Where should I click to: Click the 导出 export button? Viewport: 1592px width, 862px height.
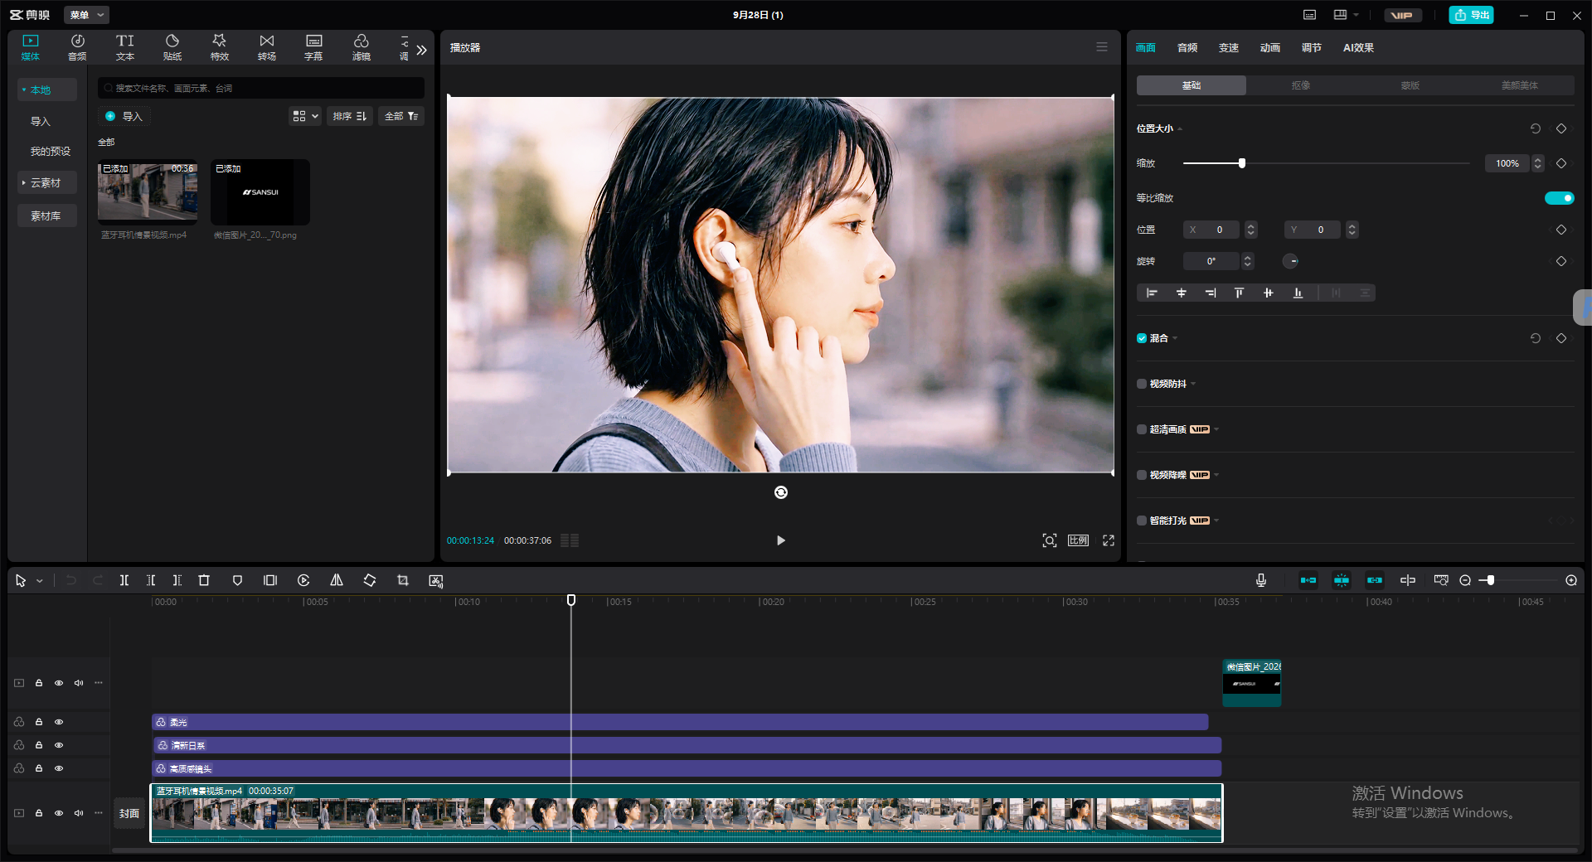pos(1472,15)
